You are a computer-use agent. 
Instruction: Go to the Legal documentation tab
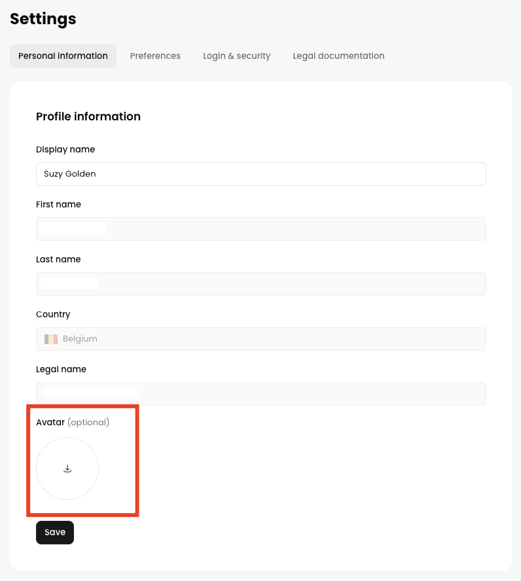(x=338, y=56)
